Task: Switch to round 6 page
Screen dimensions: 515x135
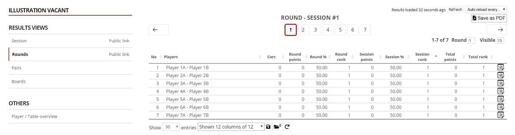Action: click(x=353, y=30)
